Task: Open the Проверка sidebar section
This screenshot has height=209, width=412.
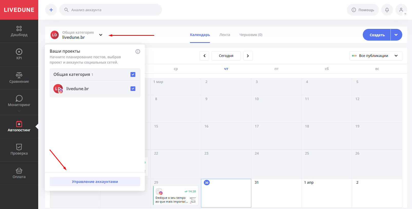Action: pos(19,150)
